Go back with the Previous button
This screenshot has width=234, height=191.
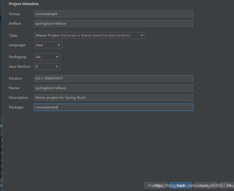click(x=155, y=186)
